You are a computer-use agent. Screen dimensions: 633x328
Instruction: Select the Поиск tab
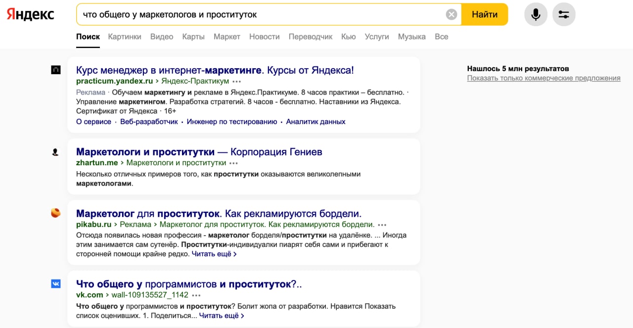tap(88, 37)
